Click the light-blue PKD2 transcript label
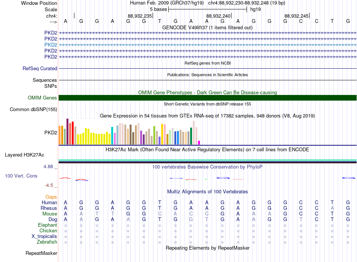 pyautogui.click(x=51, y=45)
